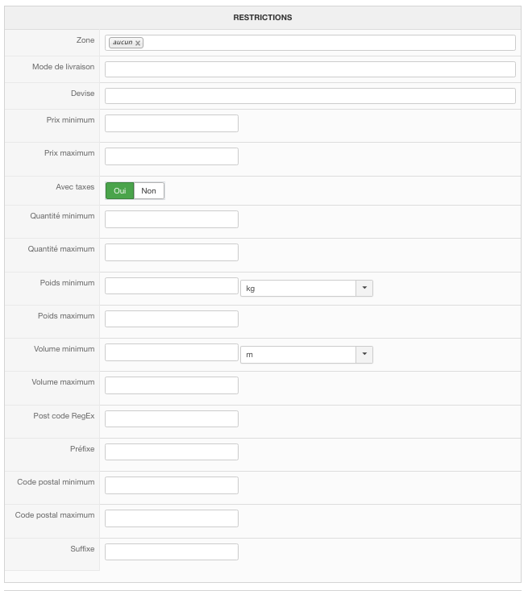Focus the Prix minimum input
The height and width of the screenshot is (591, 528).
point(172,123)
